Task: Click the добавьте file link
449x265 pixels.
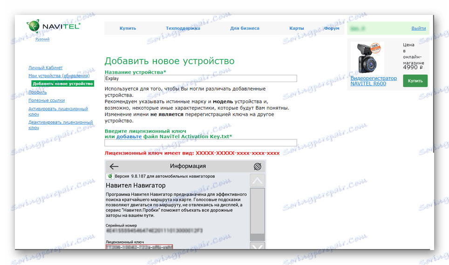Action: click(129, 137)
